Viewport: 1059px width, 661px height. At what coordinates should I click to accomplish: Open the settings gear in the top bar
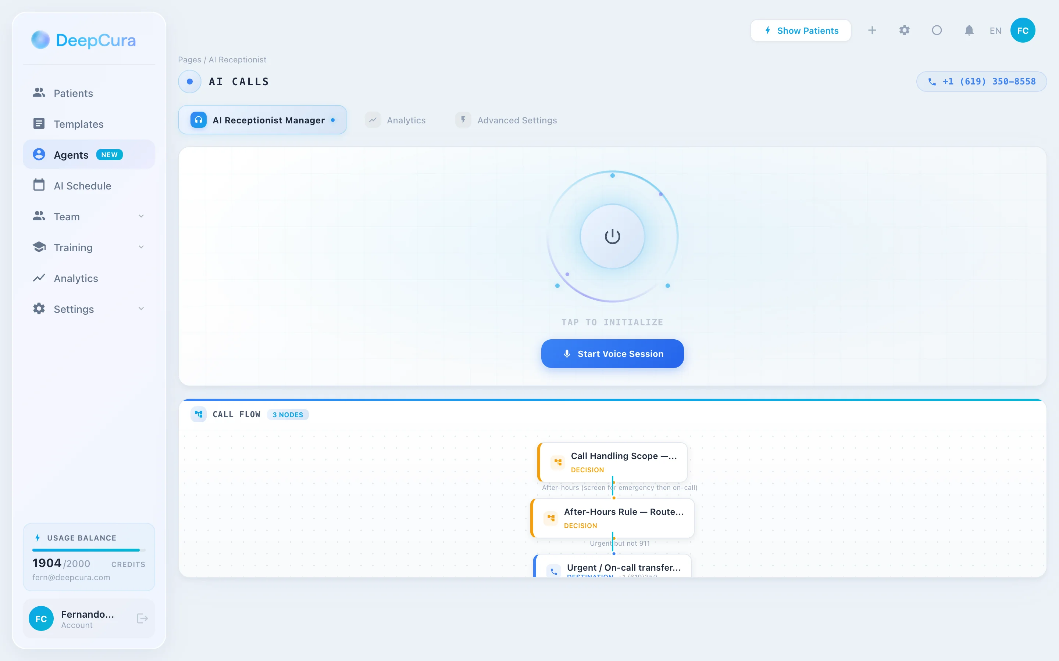905,30
